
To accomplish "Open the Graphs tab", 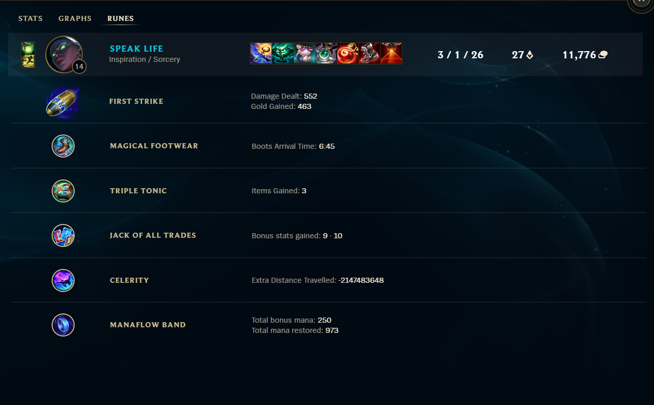I will [75, 18].
